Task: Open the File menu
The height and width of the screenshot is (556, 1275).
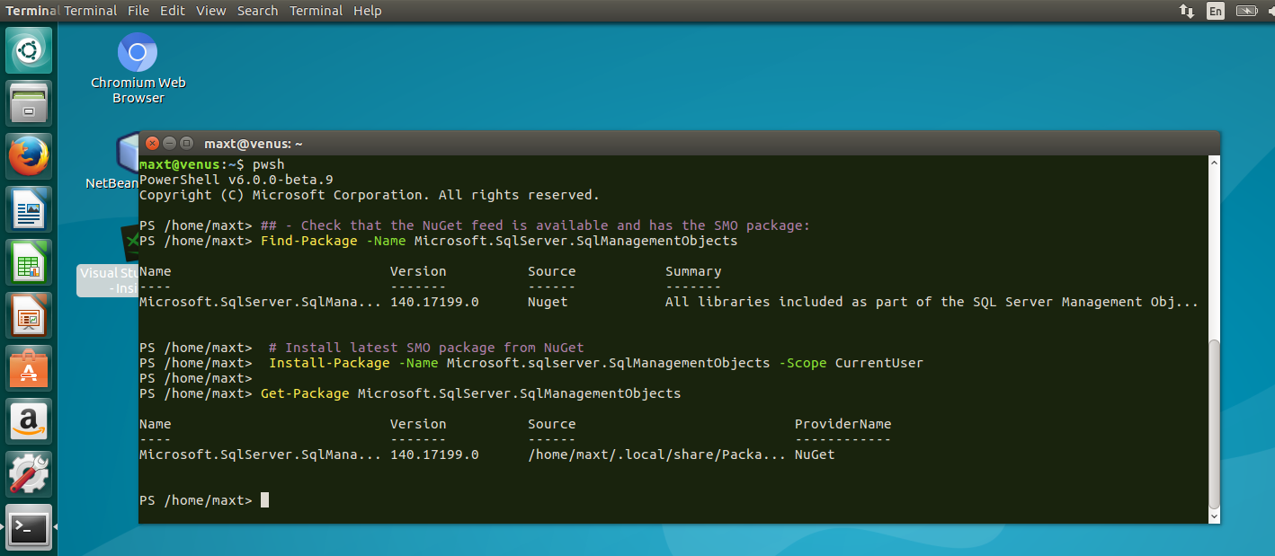Action: pos(138,11)
